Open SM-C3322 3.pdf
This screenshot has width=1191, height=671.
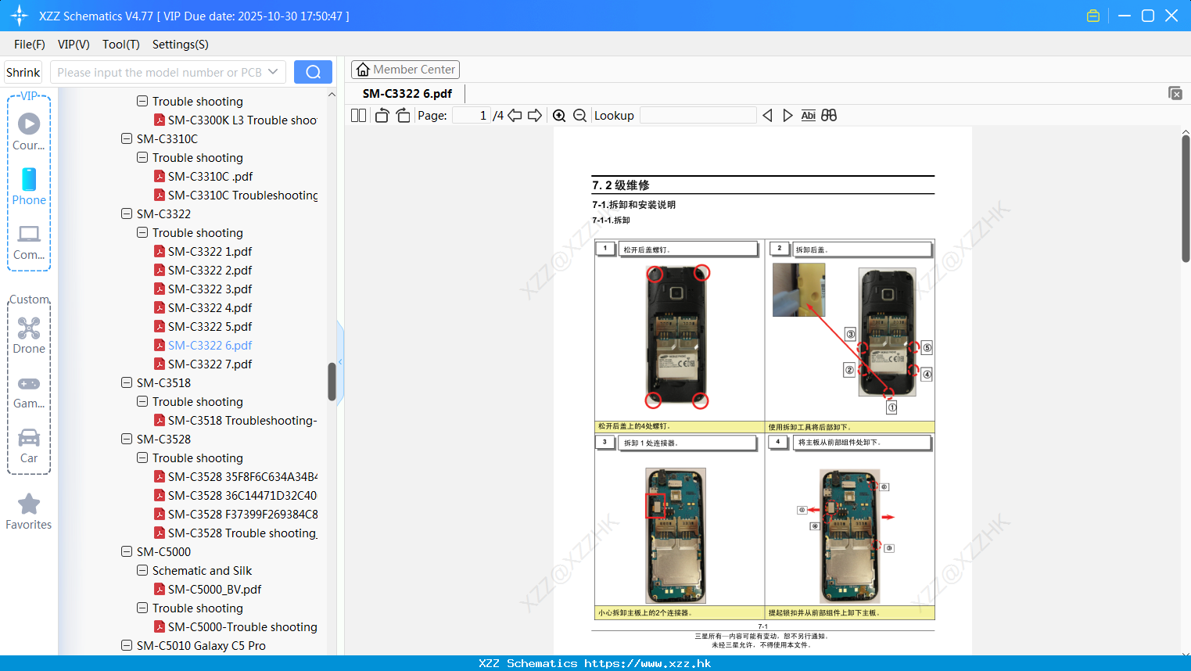tap(210, 289)
